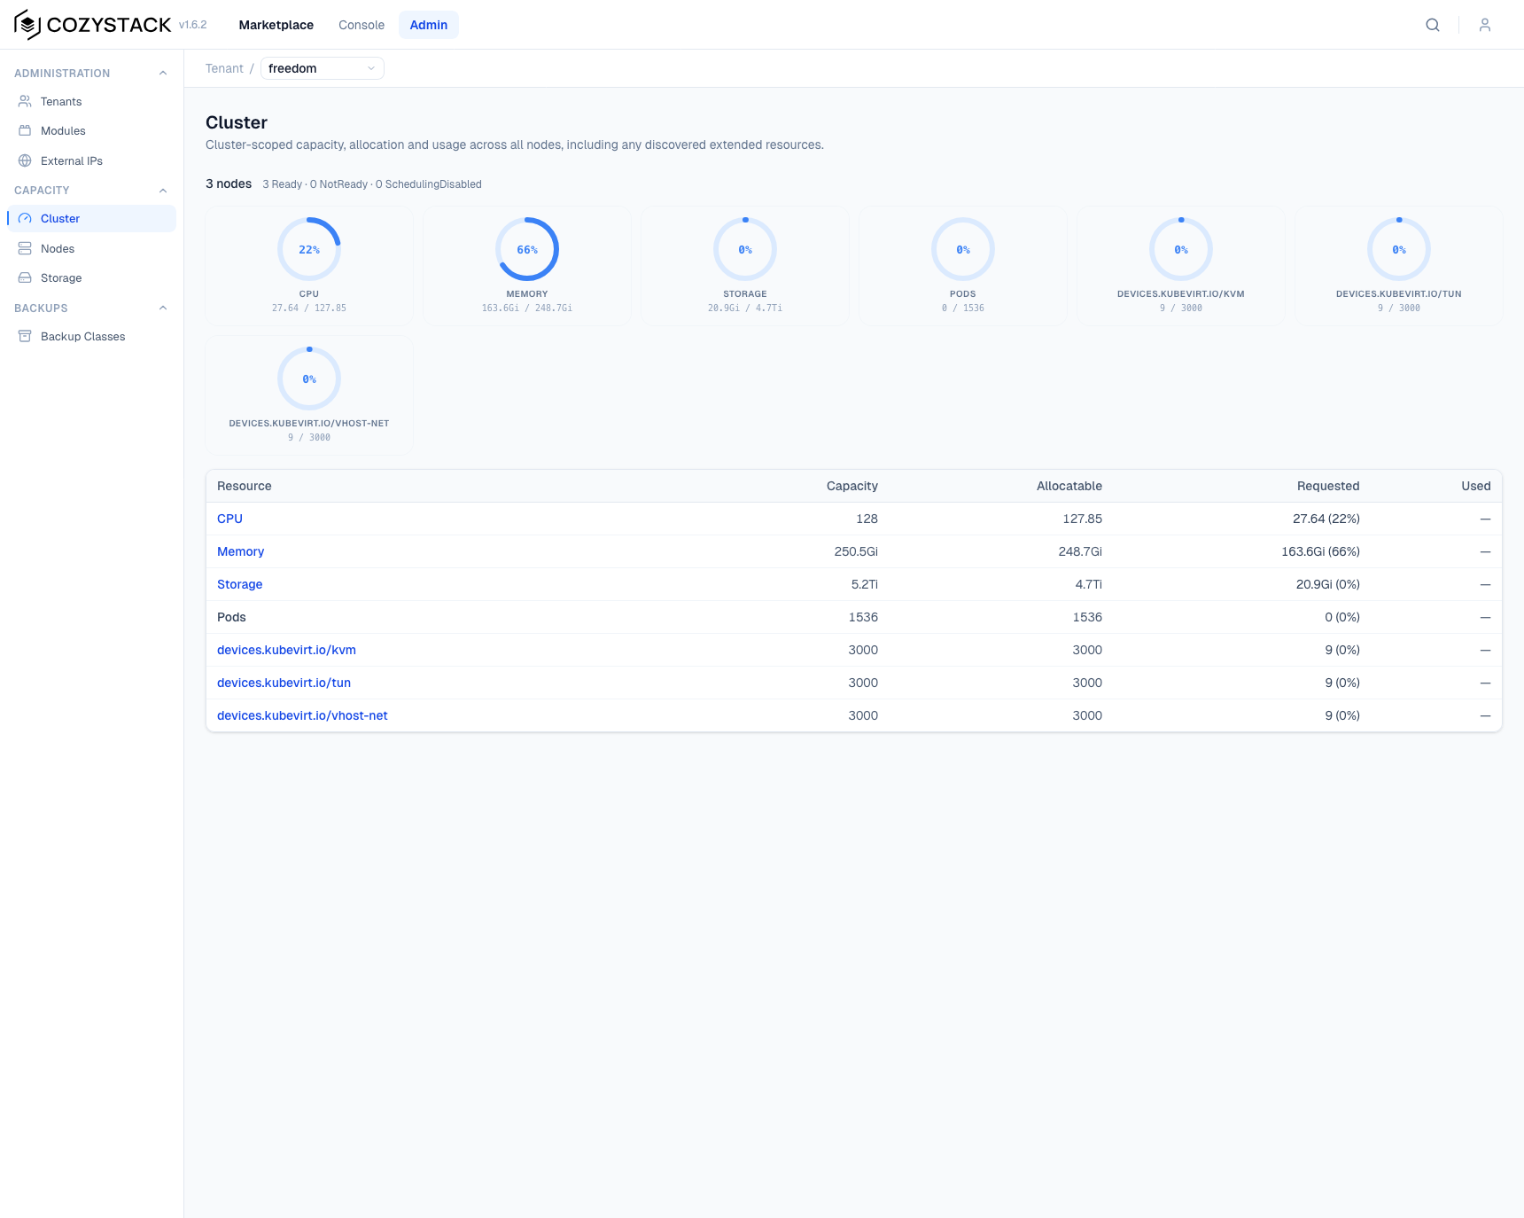This screenshot has height=1218, width=1524.
Task: Click the Cluster gauge icon in sidebar
Action: [25, 218]
